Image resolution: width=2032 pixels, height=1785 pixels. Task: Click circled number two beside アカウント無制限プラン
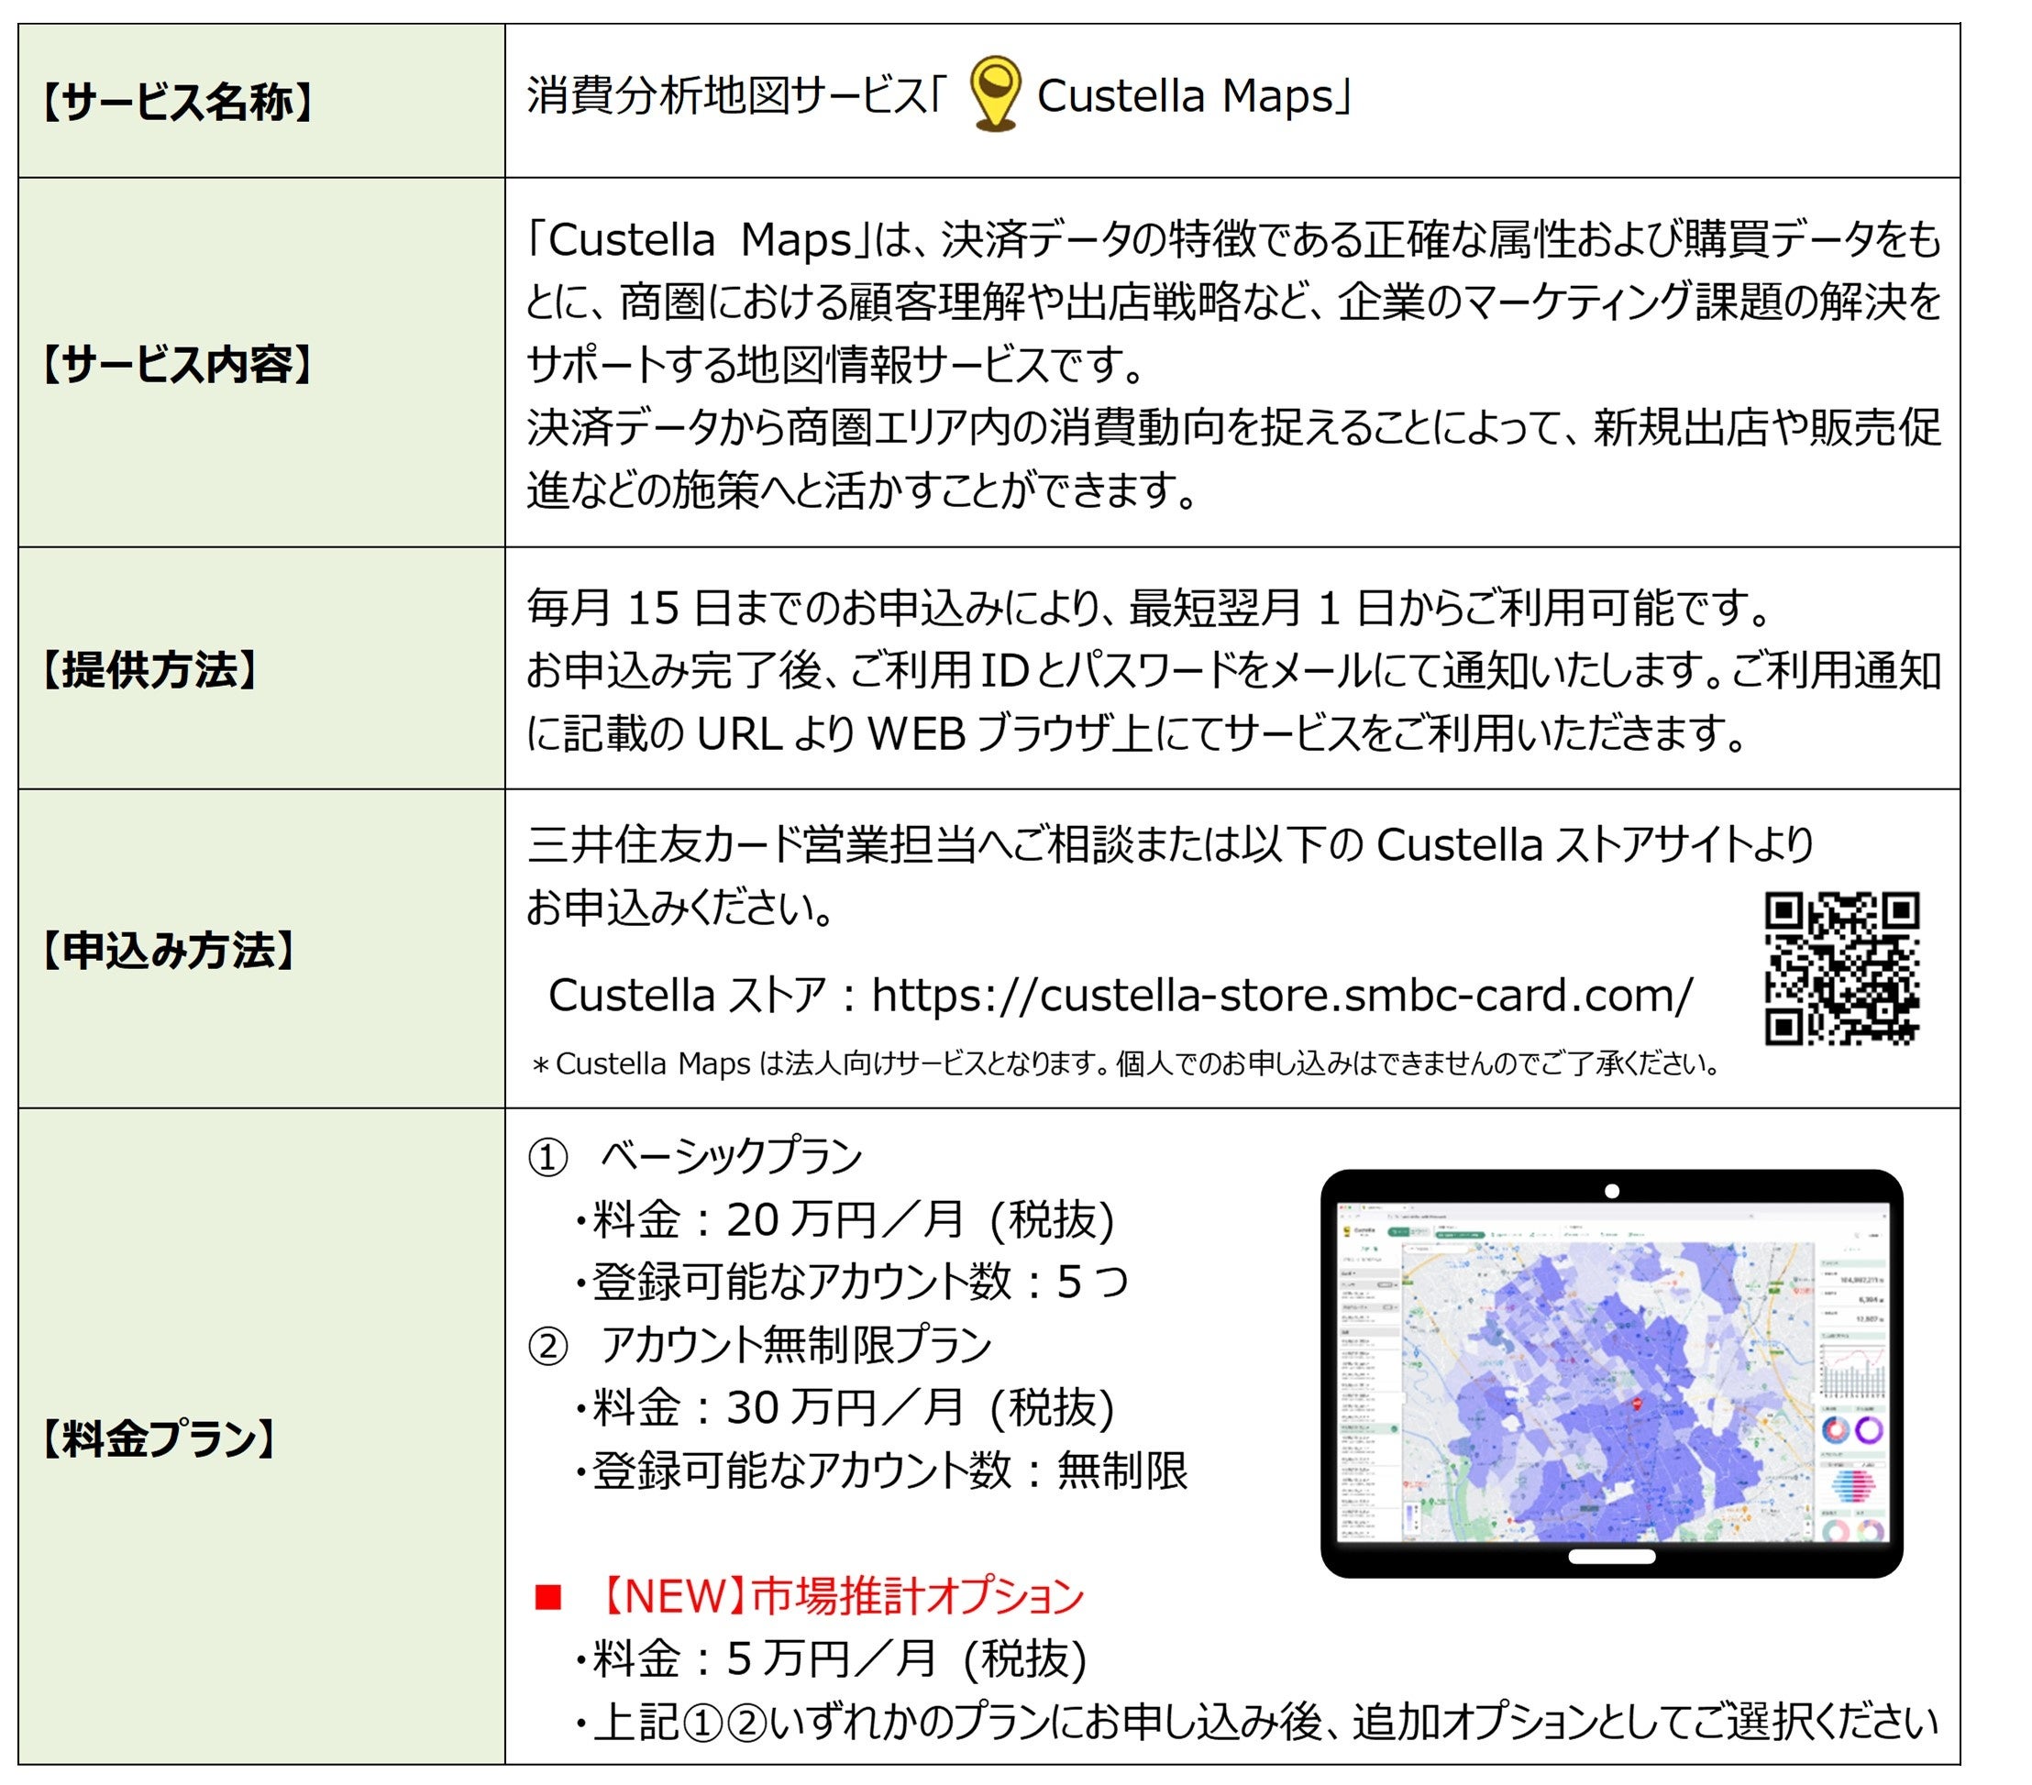(x=547, y=1348)
